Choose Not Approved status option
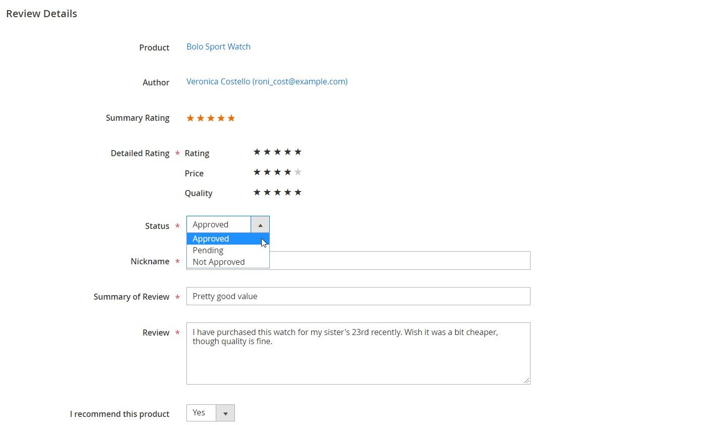This screenshot has width=722, height=425. point(228,262)
